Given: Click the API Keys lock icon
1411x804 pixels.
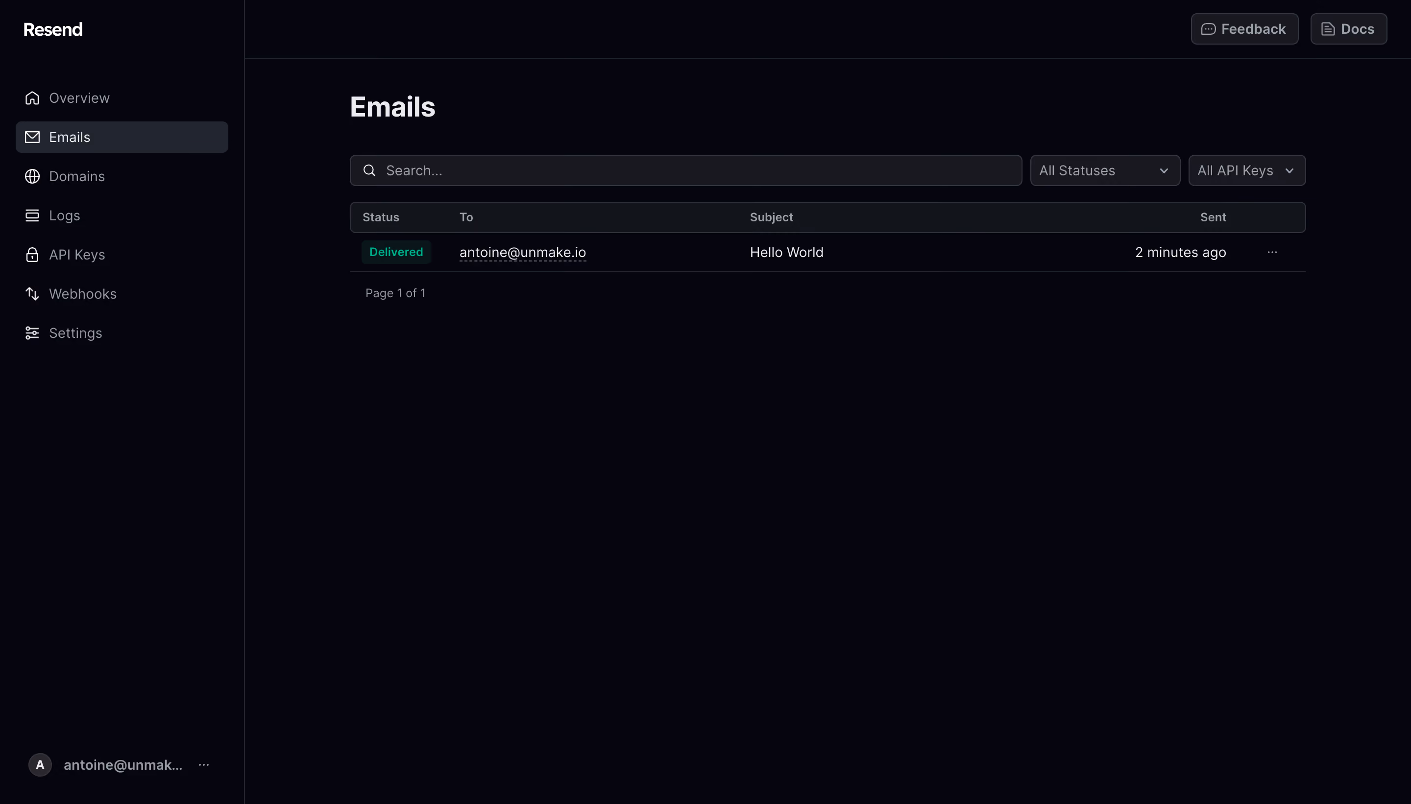Looking at the screenshot, I should (32, 255).
